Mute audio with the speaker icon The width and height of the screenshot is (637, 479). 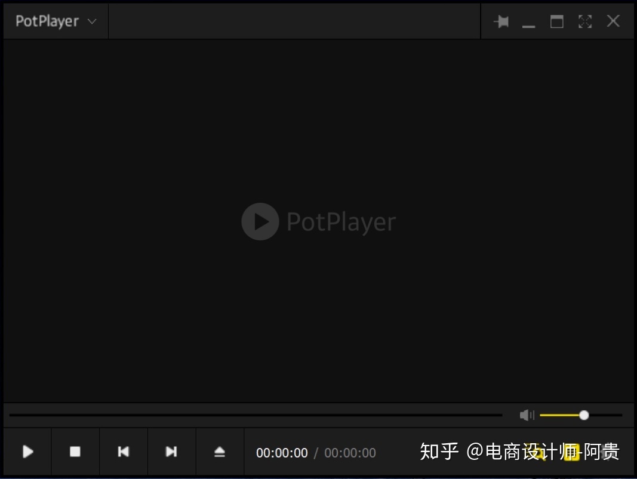(527, 415)
